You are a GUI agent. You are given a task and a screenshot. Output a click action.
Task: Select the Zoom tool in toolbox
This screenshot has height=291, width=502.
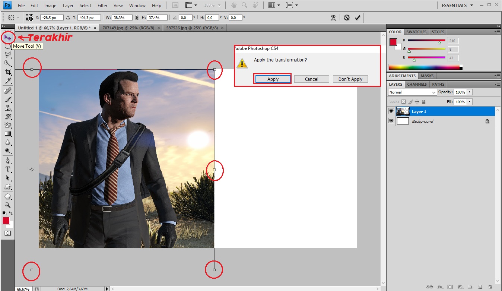pyautogui.click(x=7, y=205)
